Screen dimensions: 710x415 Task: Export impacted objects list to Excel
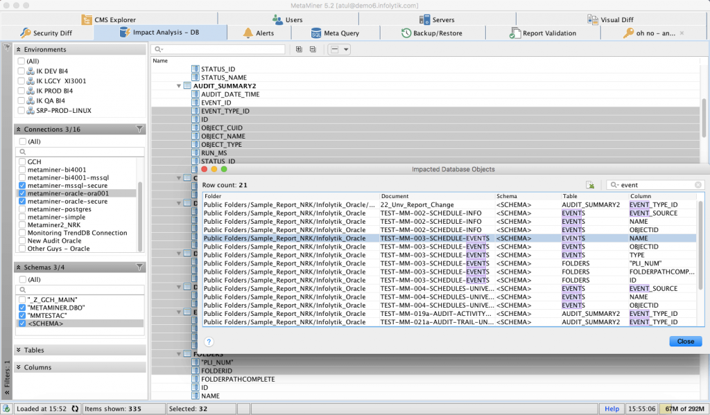click(590, 184)
